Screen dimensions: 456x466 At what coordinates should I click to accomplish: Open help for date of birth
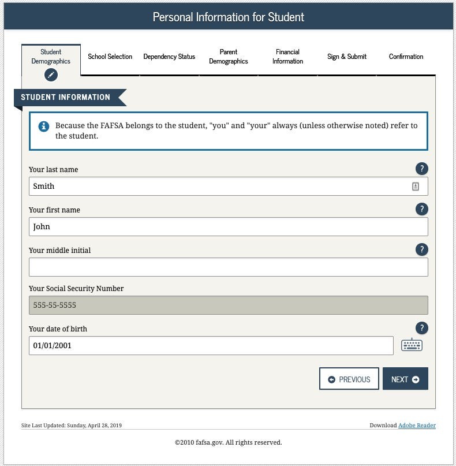pyautogui.click(x=421, y=328)
